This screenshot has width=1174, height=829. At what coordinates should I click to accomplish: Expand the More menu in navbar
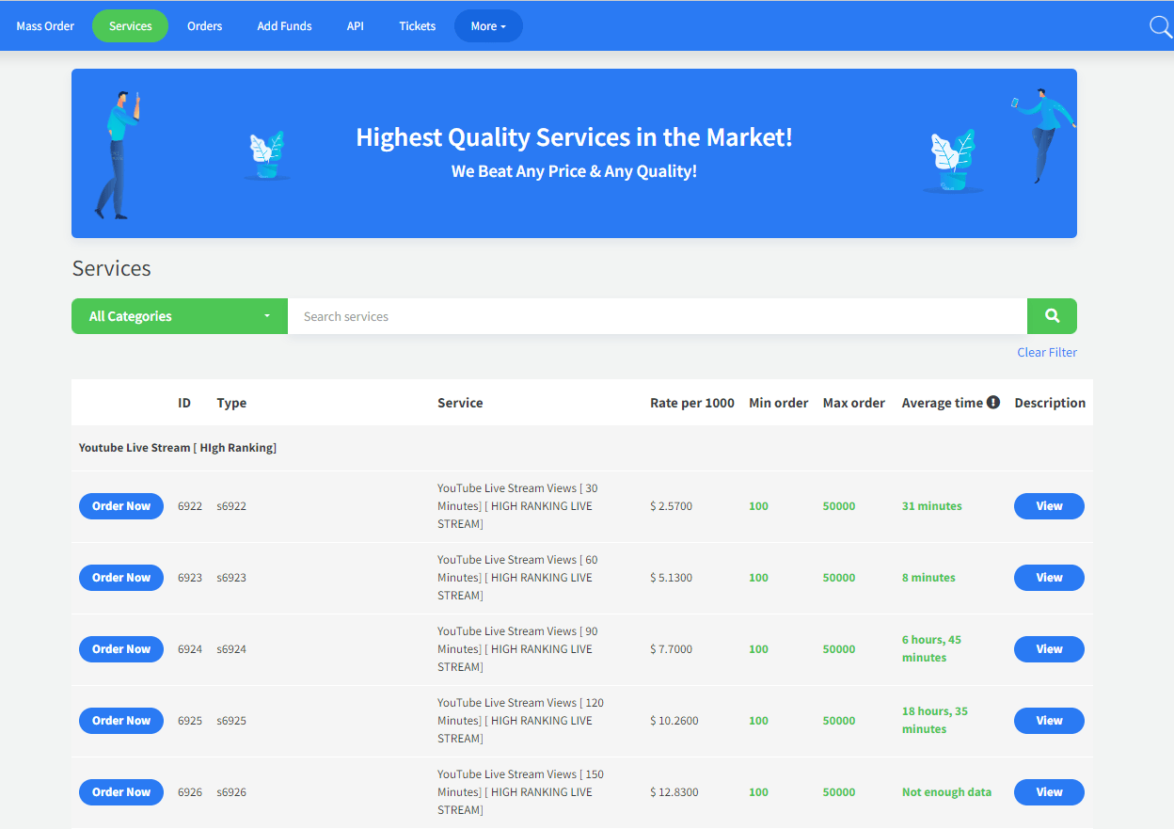488,26
